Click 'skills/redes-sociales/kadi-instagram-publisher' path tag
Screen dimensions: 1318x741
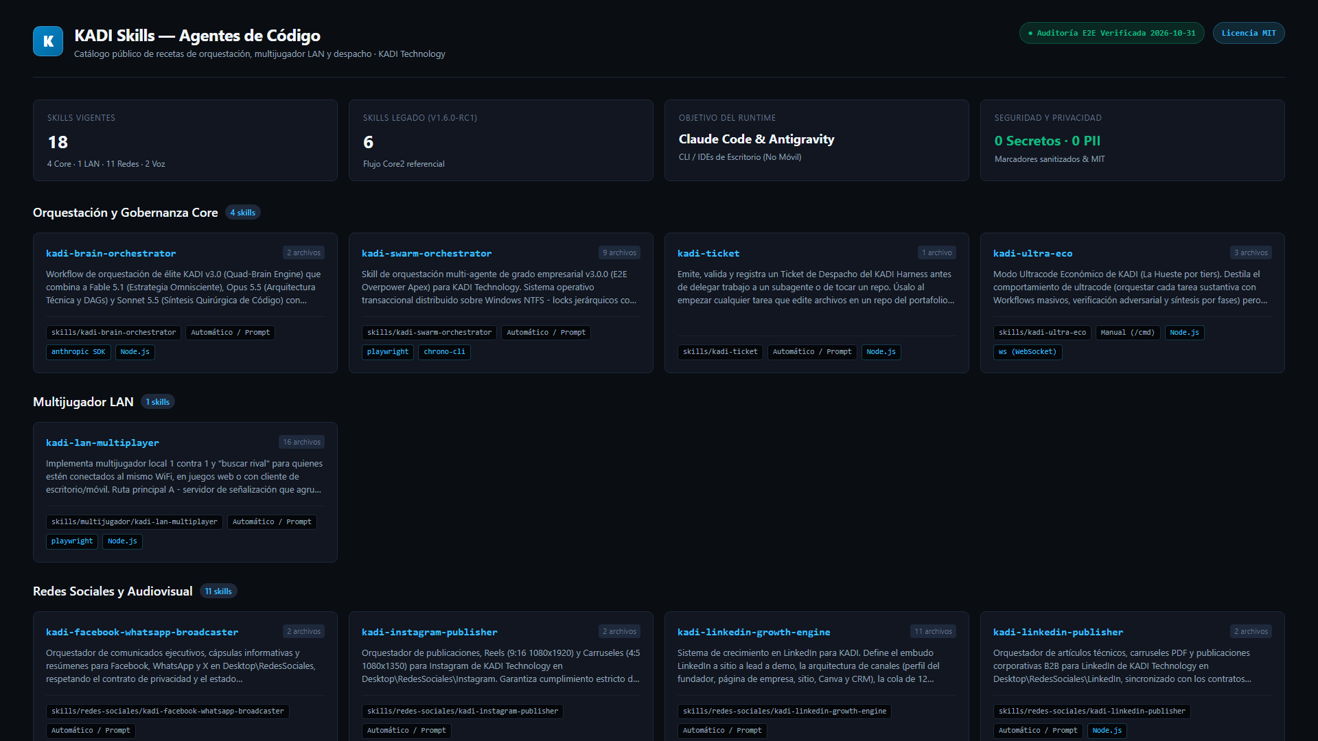[462, 711]
